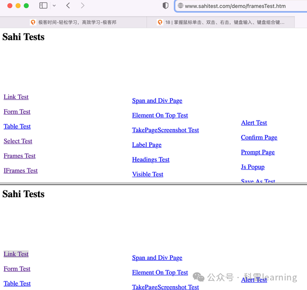Open IFrames Test in top frame
The height and width of the screenshot is (290, 307).
pyautogui.click(x=21, y=170)
